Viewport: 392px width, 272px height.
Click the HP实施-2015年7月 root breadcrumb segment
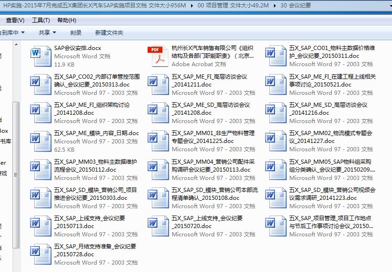tap(94, 6)
